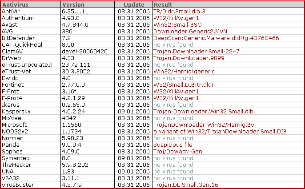Click Panda's Suspicious file result
Screen dimensions: 305x189
[x=173, y=145]
